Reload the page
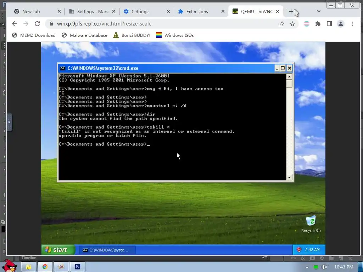Viewport: 363px width, 272px height. point(37,24)
